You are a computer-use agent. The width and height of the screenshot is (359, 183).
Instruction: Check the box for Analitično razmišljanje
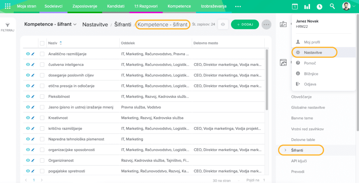[42, 54]
